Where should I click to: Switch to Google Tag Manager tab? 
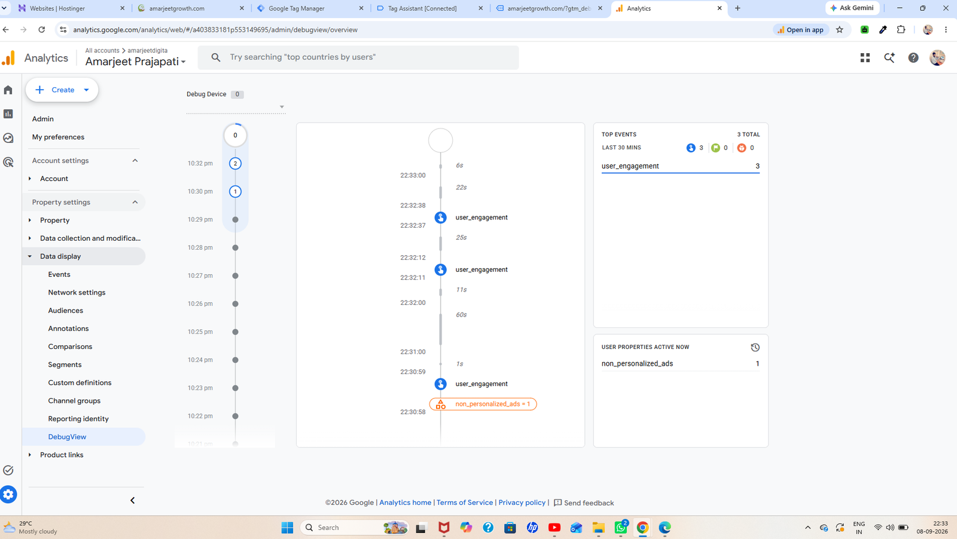pyautogui.click(x=310, y=8)
